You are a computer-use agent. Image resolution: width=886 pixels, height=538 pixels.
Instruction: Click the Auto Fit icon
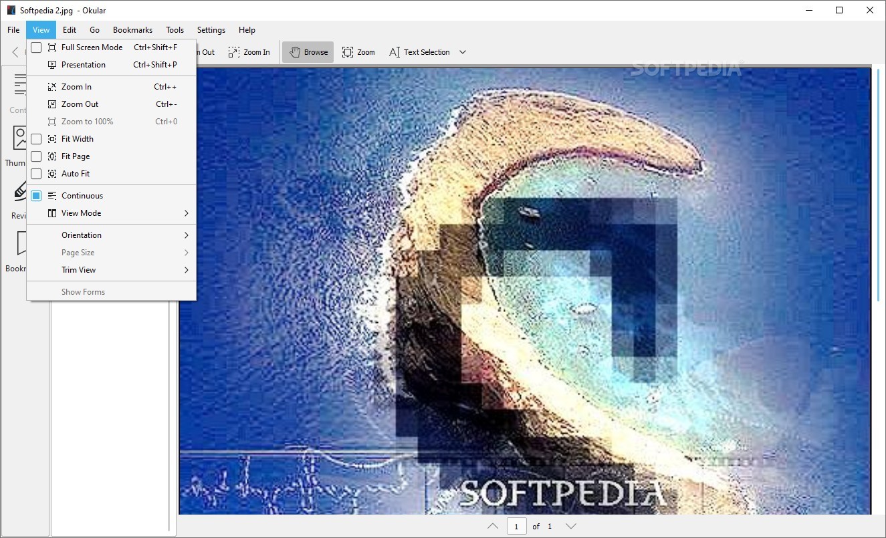pyautogui.click(x=52, y=174)
